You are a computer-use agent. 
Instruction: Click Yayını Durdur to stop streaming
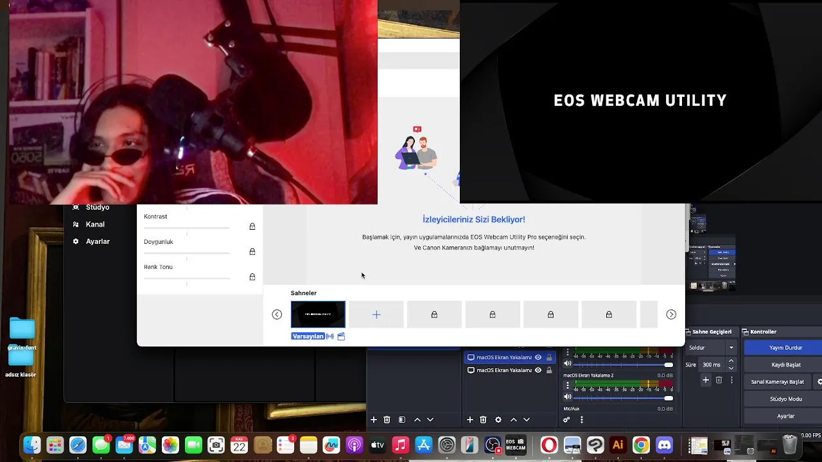click(x=785, y=348)
